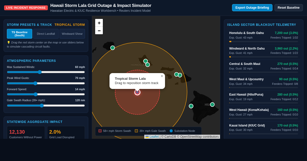This screenshot has height=161, width=307.
Task: Select Central & South Maui sector row
Action: coord(264,67)
